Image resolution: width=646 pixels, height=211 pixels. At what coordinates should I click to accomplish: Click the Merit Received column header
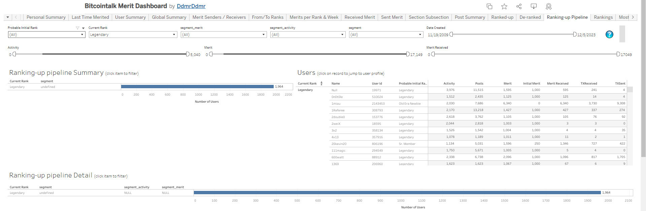(x=557, y=84)
